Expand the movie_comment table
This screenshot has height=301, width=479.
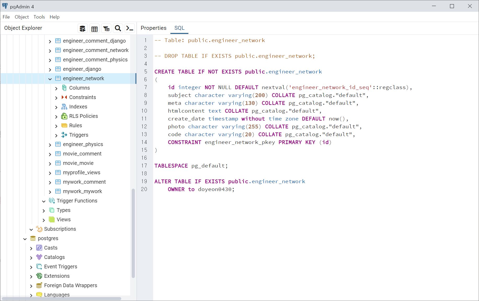click(x=50, y=154)
